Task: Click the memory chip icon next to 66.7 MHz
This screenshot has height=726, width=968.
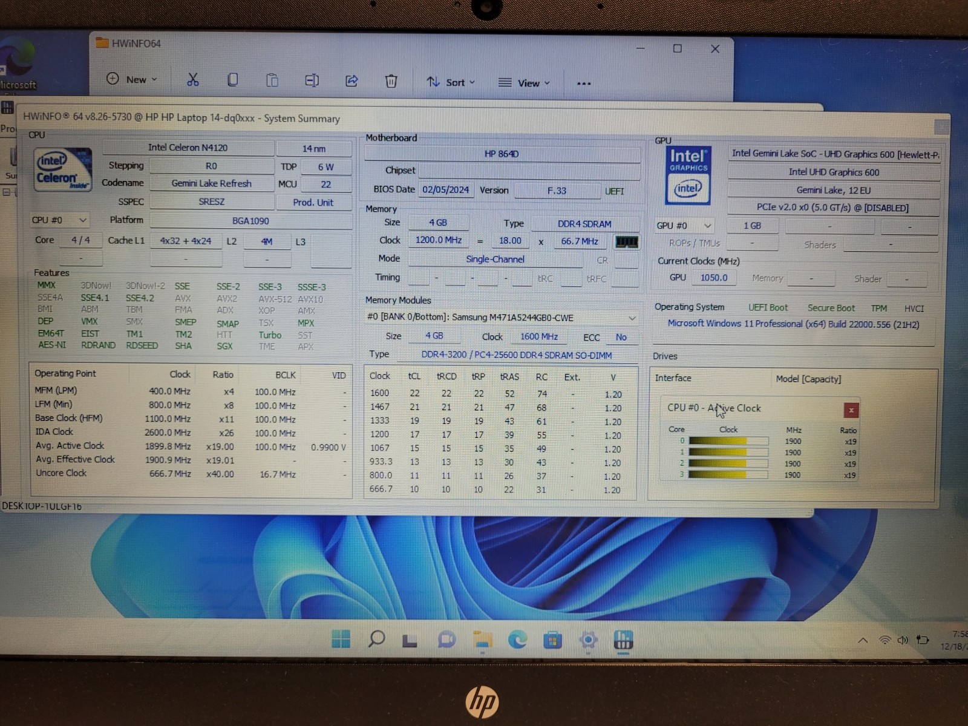Action: [626, 242]
